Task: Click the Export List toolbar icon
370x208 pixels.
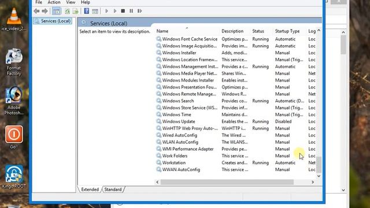Action: (x=75, y=11)
